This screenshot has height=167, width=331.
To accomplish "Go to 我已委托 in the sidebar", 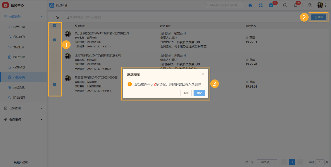I will tap(19, 87).
